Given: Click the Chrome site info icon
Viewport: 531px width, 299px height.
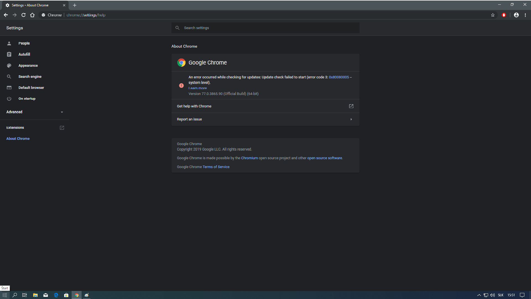Looking at the screenshot, I should pos(43,15).
